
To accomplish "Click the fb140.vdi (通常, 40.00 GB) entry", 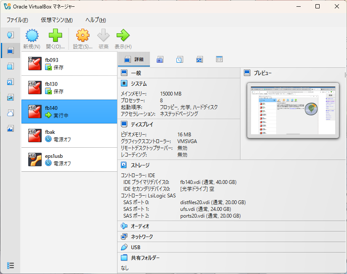I will [x=208, y=182].
